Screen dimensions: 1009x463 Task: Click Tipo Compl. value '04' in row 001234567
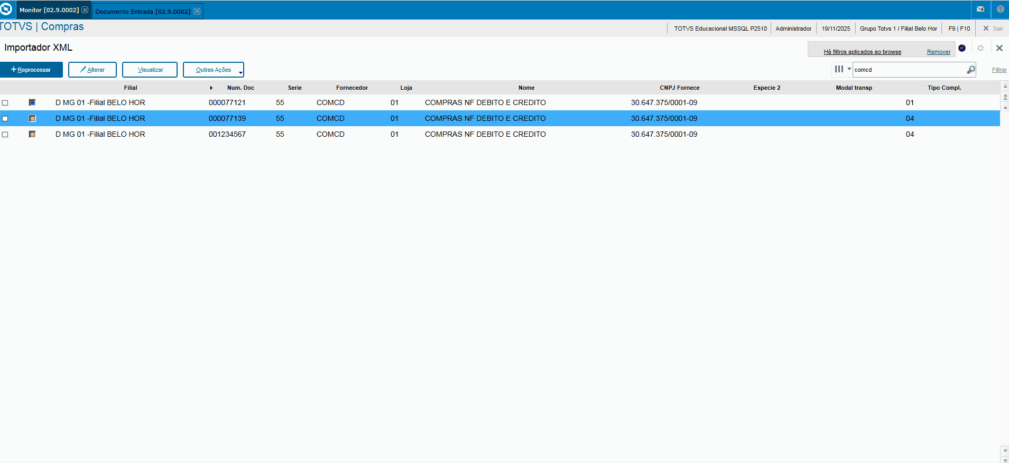click(x=910, y=134)
